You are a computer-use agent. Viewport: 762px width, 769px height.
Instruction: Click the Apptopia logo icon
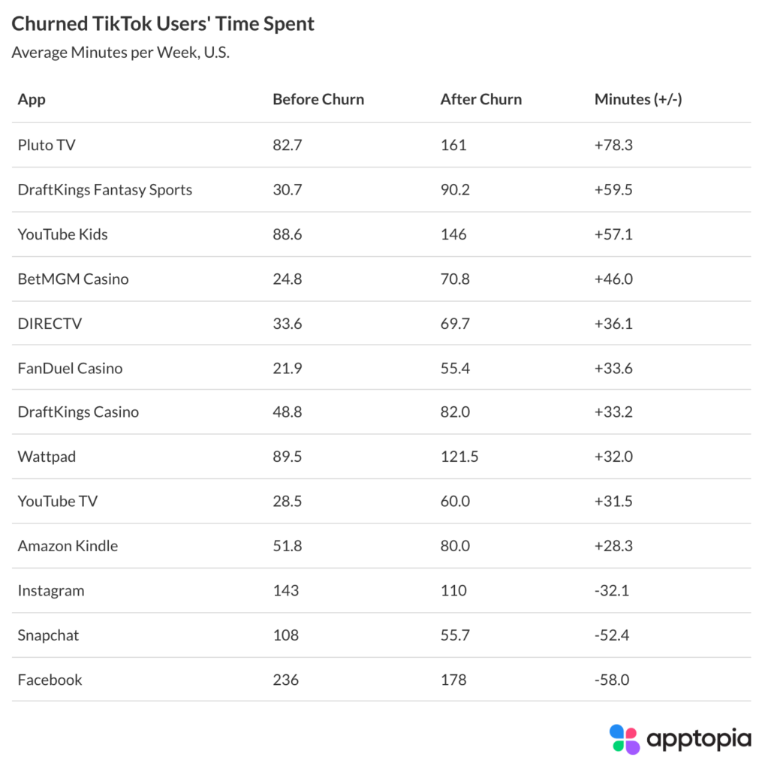click(624, 739)
